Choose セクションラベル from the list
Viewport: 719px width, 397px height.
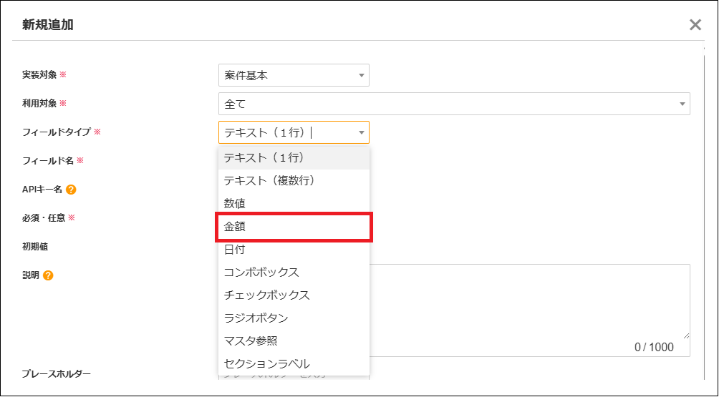click(294, 363)
